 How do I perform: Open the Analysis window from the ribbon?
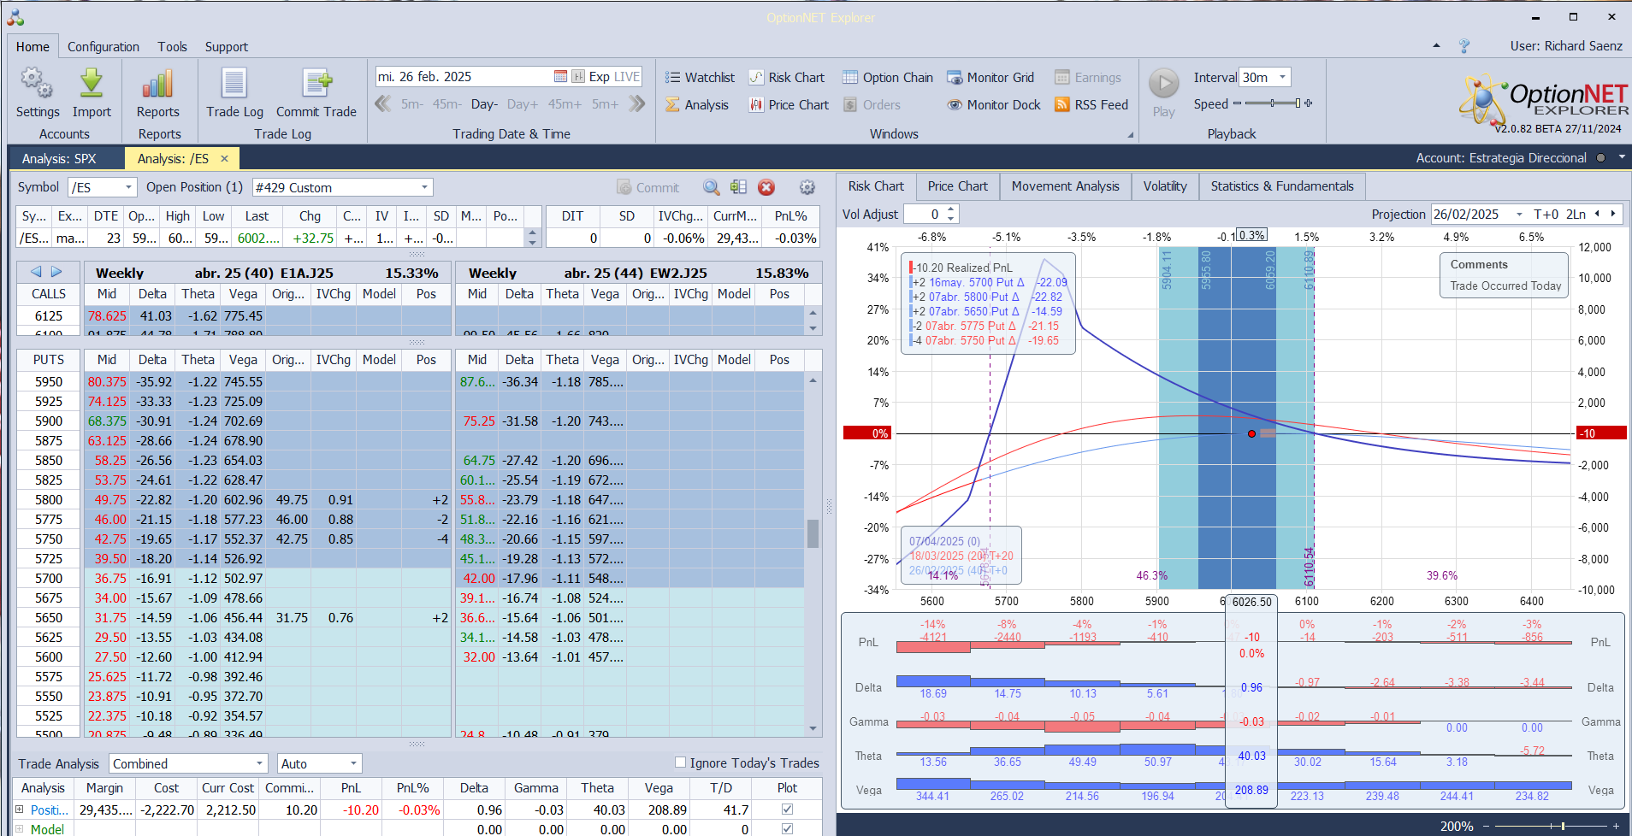click(697, 105)
